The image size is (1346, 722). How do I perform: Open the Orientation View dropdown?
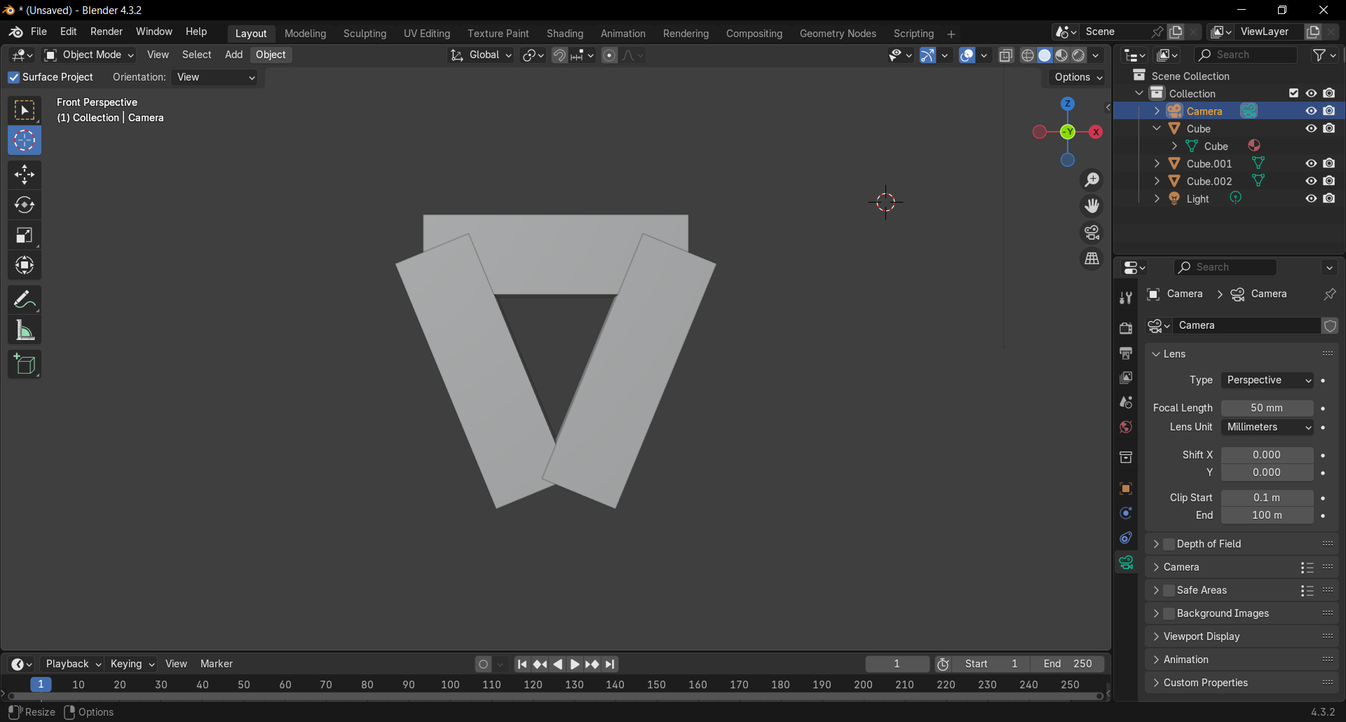pos(215,77)
